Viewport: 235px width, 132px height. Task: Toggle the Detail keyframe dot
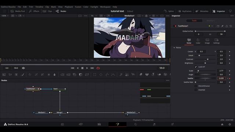229,55
